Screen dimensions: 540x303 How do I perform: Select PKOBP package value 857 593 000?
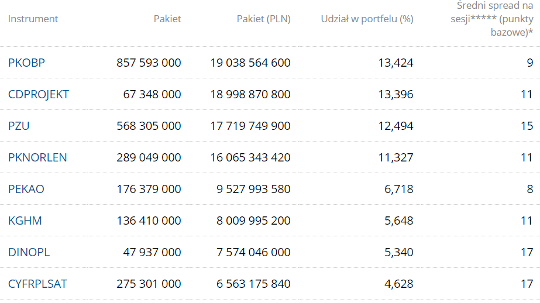tap(149, 63)
